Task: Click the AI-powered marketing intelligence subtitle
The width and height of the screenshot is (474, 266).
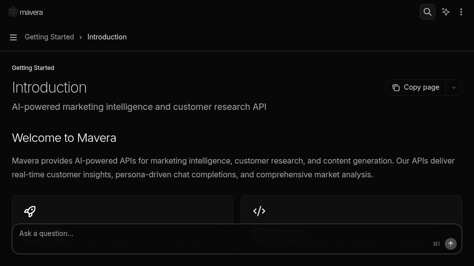Action: point(139,107)
